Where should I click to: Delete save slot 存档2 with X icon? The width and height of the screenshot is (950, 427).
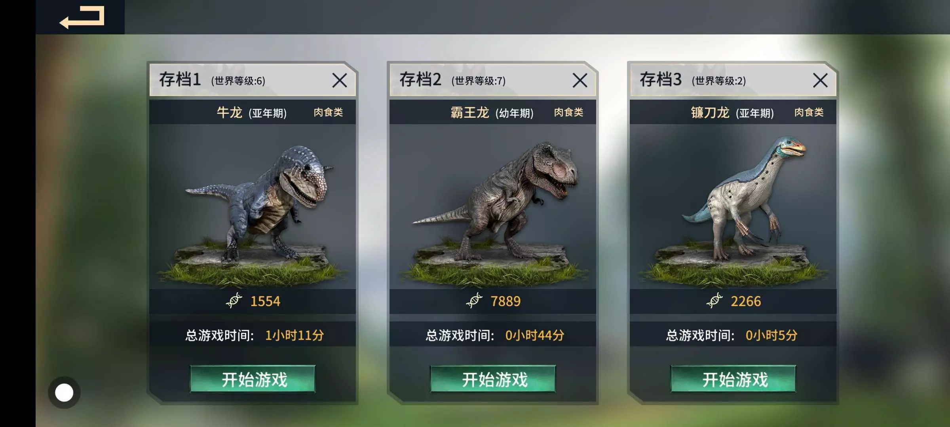579,80
